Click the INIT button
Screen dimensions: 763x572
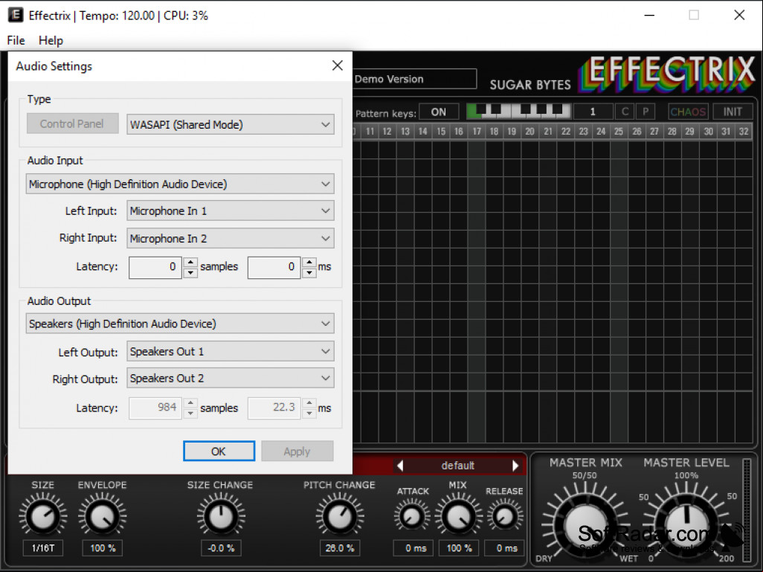[x=733, y=112]
